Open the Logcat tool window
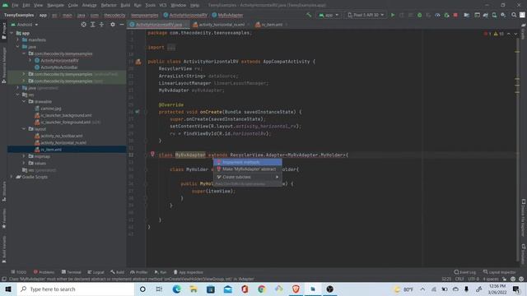 [x=96, y=272]
